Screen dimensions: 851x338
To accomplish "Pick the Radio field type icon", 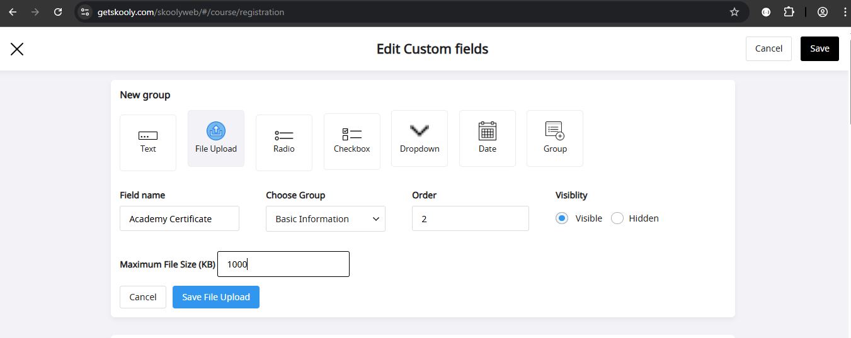I will tap(284, 143).
